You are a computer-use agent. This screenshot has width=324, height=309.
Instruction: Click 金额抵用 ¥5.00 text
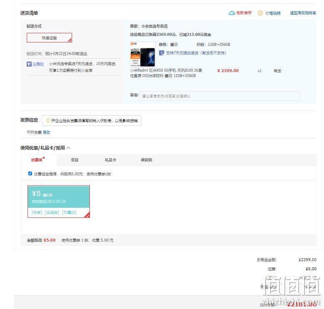click(41, 240)
